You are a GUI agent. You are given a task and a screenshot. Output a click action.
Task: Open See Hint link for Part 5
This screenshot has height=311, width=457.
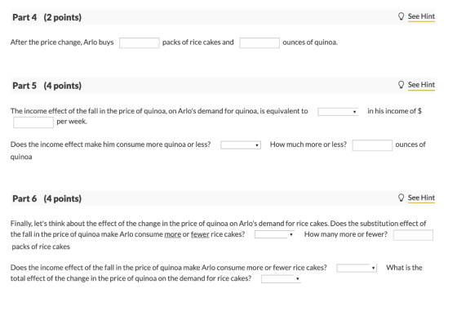[421, 85]
